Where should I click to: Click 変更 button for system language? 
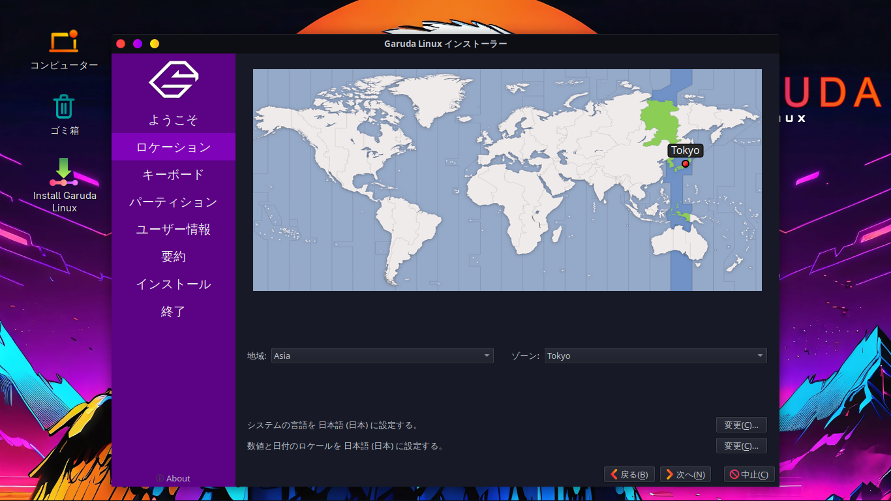point(742,425)
